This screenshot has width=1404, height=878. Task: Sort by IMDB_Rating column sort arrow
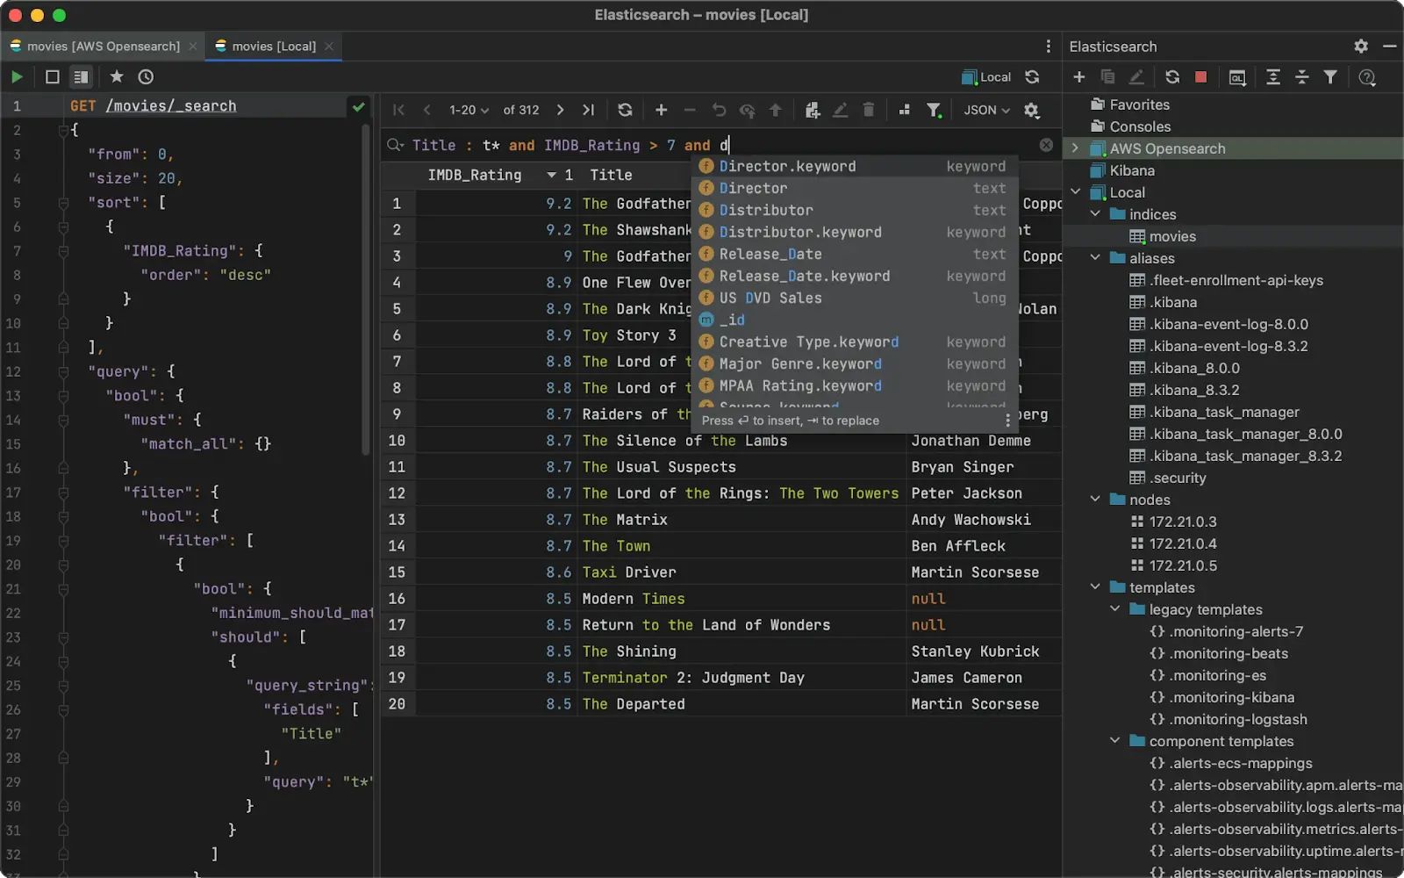[x=551, y=175]
